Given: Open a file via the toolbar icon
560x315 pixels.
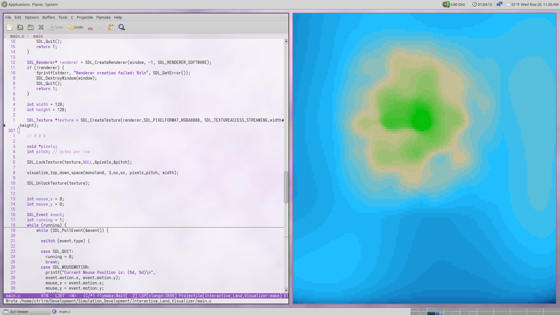Looking at the screenshot, I should pyautogui.click(x=20, y=27).
